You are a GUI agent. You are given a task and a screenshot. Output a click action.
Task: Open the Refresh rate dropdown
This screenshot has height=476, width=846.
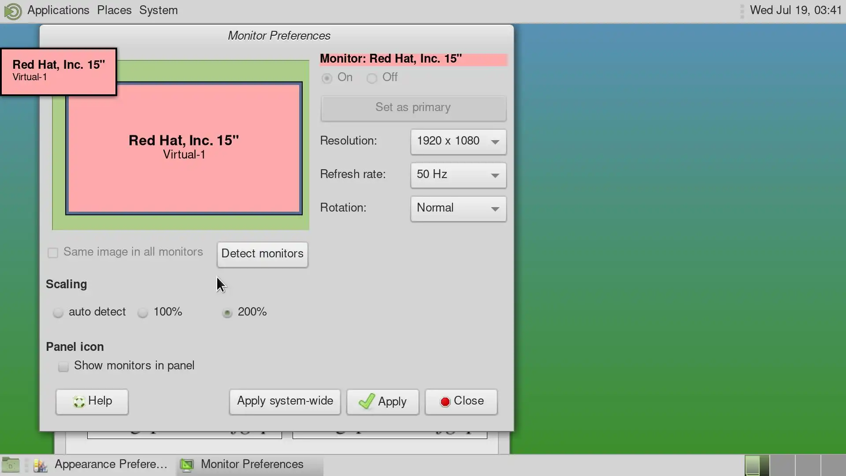pyautogui.click(x=458, y=175)
